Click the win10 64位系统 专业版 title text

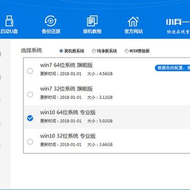pos(68,112)
